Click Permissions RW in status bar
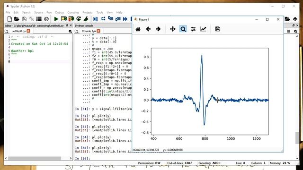This screenshot has width=303, height=170. click(x=149, y=163)
